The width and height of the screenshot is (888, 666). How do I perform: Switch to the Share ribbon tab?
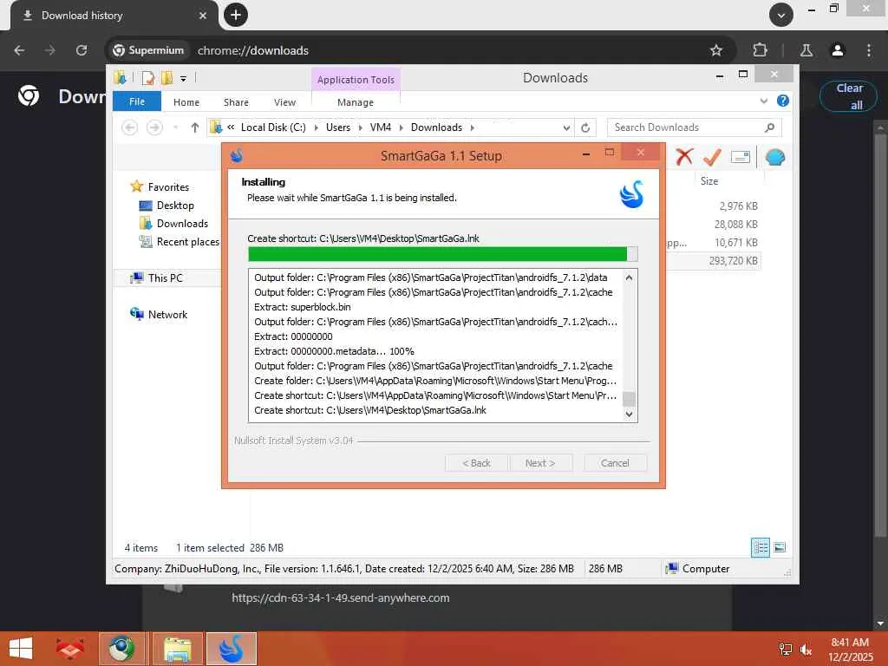click(236, 102)
